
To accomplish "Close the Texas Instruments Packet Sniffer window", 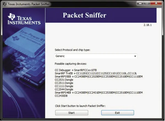I will click(x=156, y=3).
